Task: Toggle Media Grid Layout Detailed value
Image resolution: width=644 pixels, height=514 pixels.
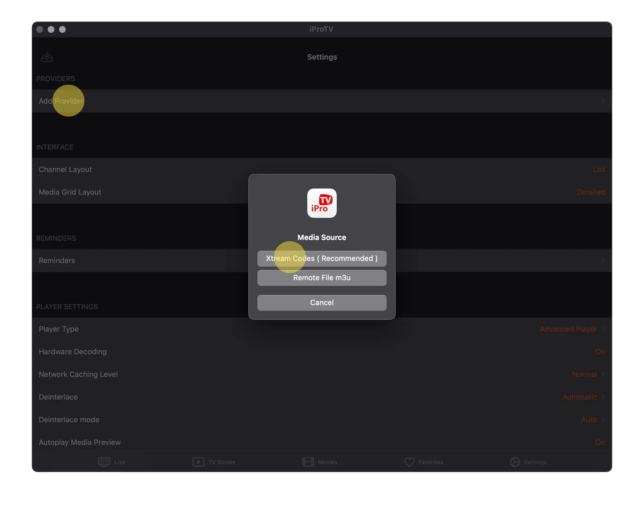Action: pyautogui.click(x=590, y=192)
